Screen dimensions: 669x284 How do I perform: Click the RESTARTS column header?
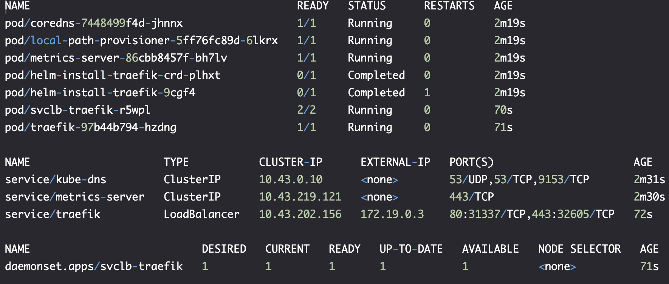coord(449,6)
